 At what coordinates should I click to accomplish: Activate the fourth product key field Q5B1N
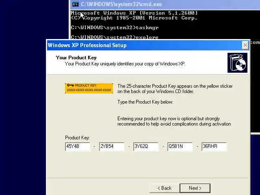[180, 147]
